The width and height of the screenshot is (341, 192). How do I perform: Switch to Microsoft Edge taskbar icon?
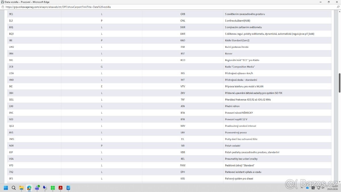(x=29, y=188)
